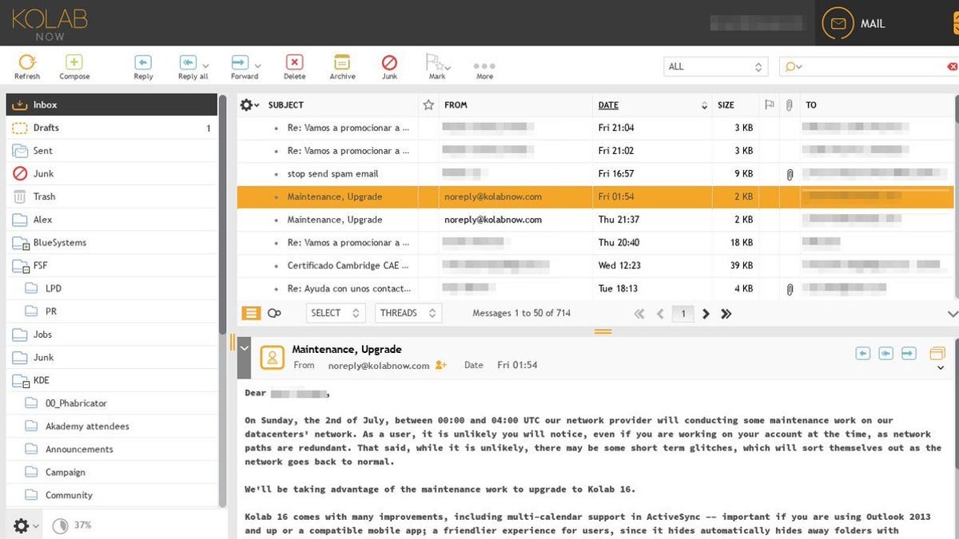Click the page number field showing 1
The height and width of the screenshot is (539, 959).
pyautogui.click(x=682, y=314)
